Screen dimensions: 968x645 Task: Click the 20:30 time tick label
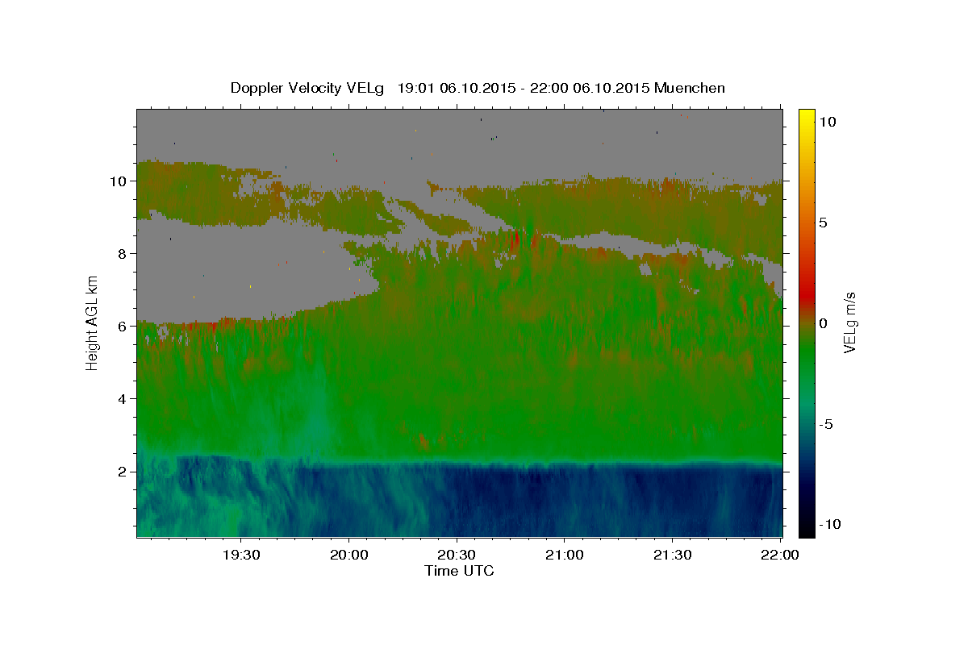[x=457, y=555]
